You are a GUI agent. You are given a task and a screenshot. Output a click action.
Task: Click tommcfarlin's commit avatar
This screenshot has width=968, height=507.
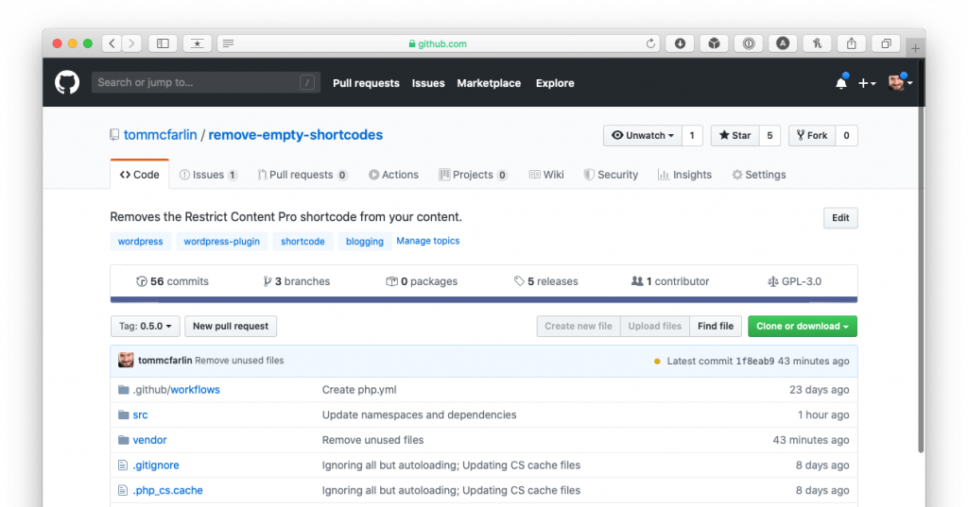click(x=126, y=361)
